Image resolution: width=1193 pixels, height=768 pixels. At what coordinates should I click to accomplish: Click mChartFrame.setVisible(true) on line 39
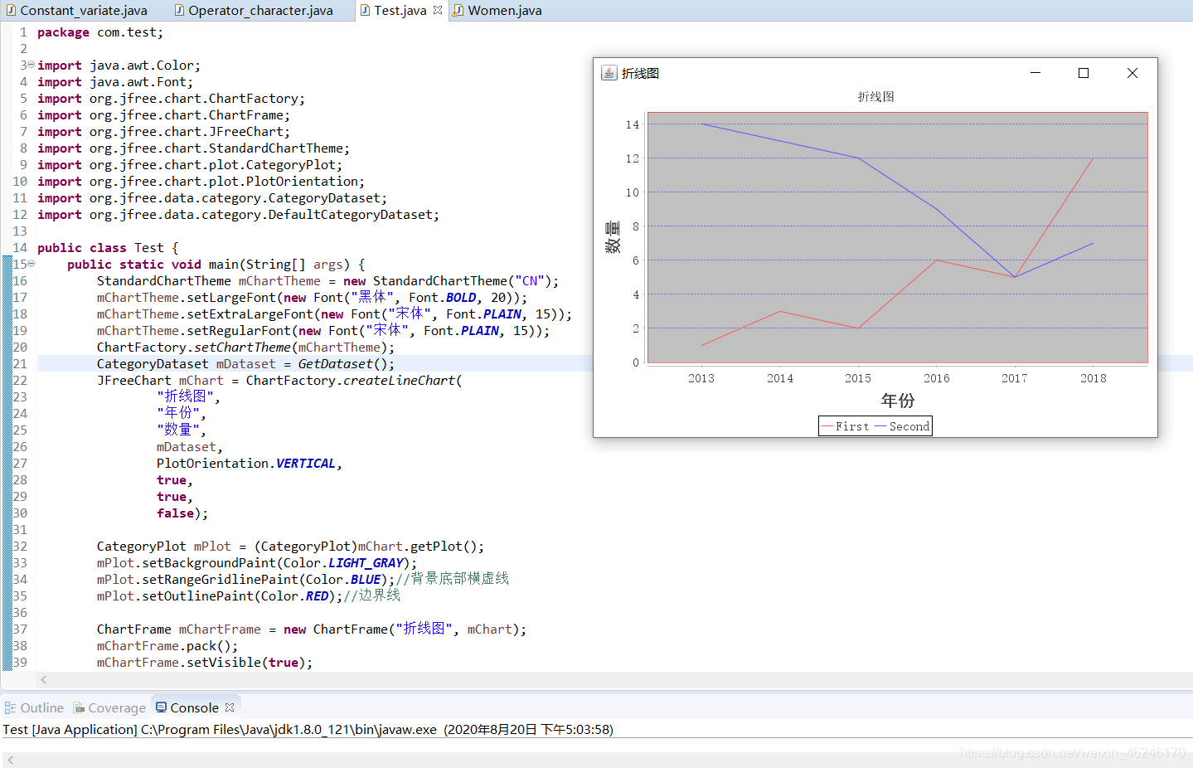coord(205,662)
